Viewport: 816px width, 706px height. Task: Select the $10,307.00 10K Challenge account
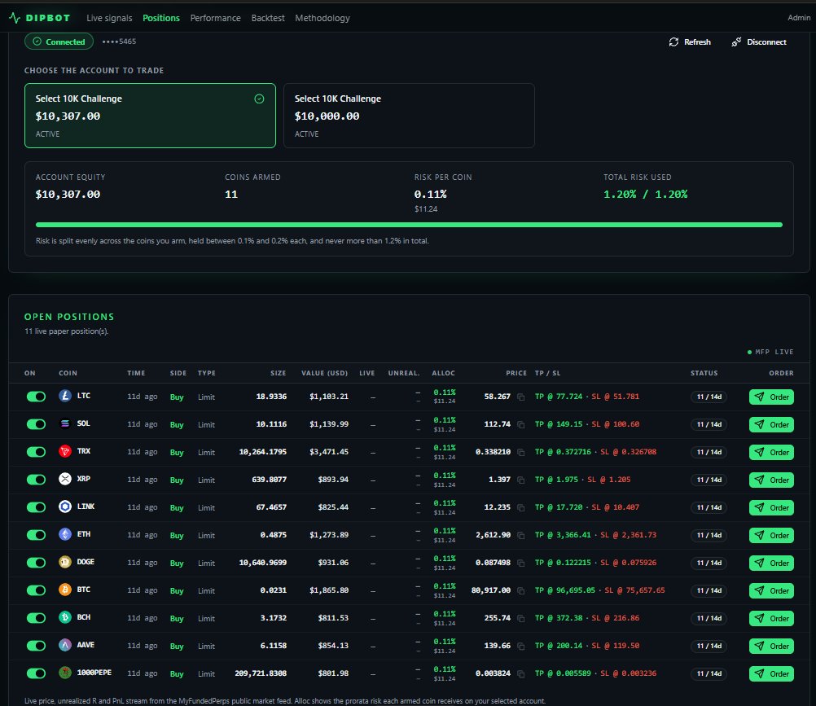coord(150,116)
